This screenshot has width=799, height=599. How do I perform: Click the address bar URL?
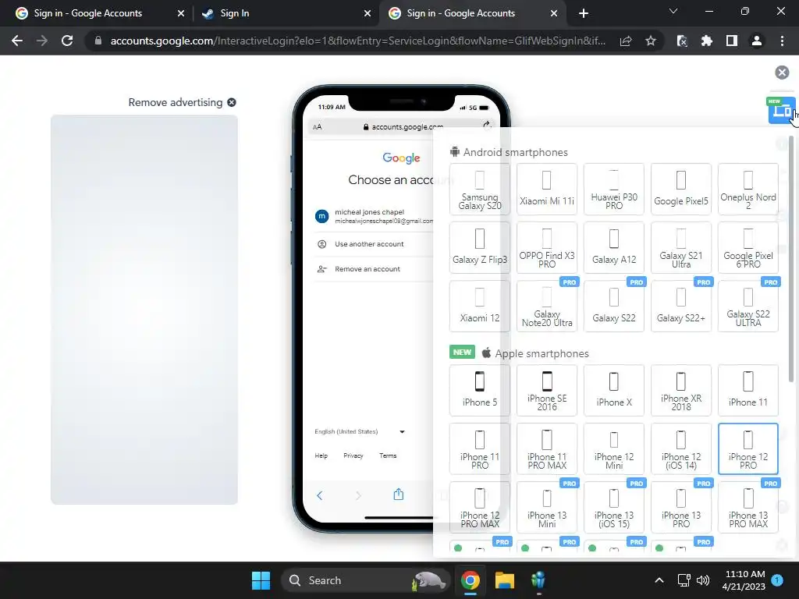(x=357, y=41)
